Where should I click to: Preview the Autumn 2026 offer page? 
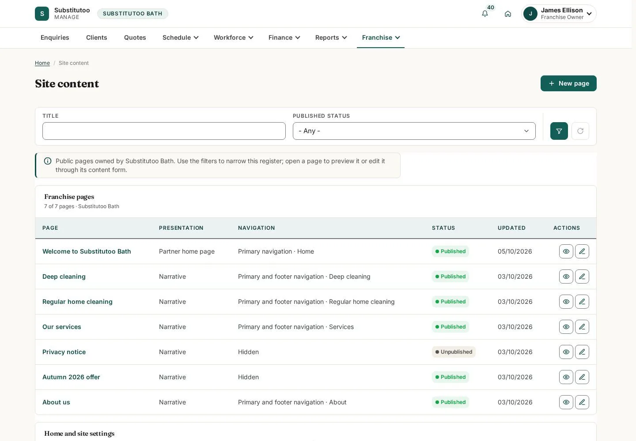(x=566, y=377)
